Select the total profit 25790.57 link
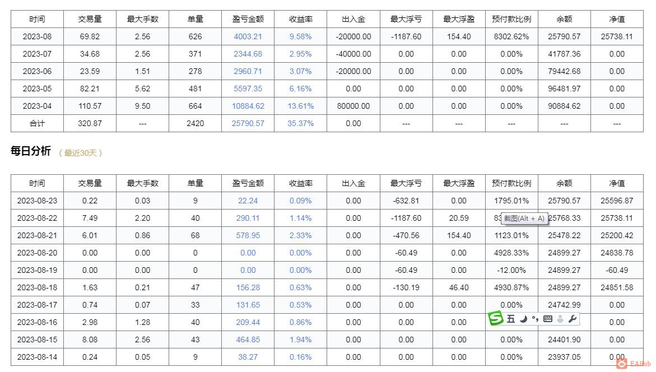The image size is (656, 372). coord(248,123)
